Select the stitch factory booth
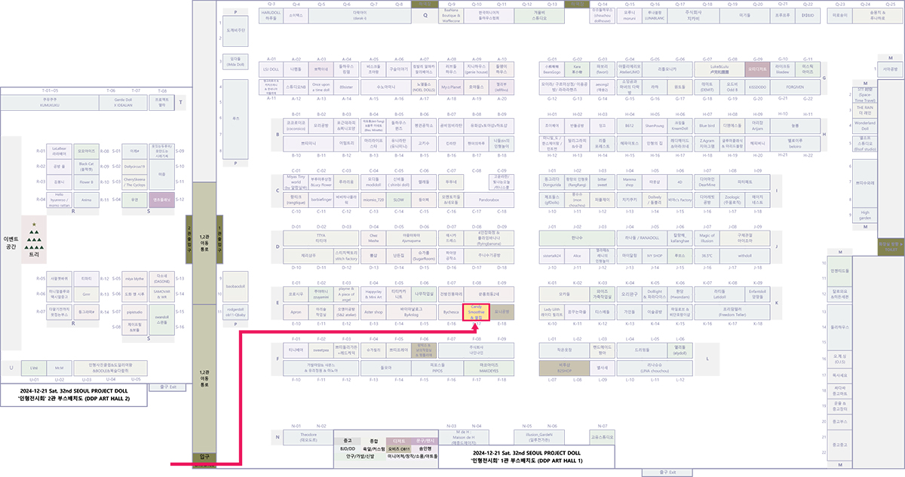The width and height of the screenshot is (905, 477). tap(347, 256)
